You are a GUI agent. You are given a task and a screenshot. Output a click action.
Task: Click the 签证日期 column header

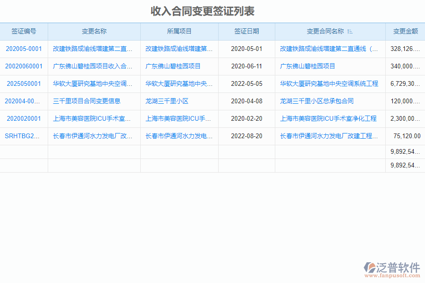(246, 31)
